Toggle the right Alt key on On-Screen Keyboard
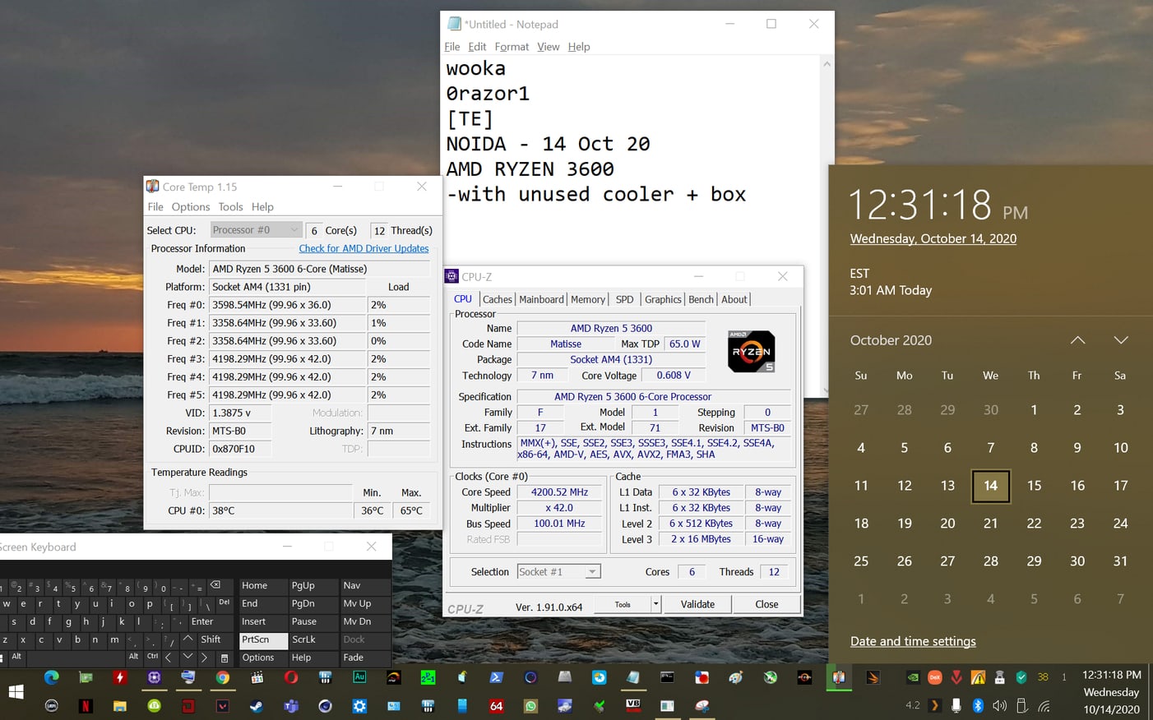 point(133,657)
